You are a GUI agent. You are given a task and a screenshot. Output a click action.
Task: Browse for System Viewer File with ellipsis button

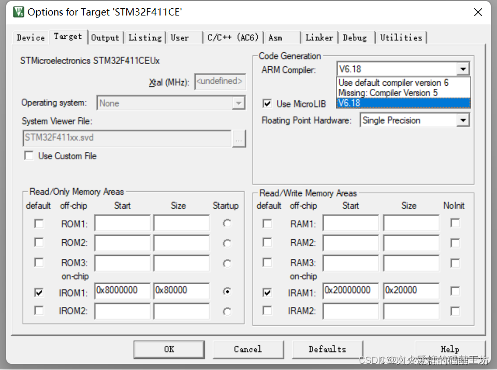coord(239,139)
